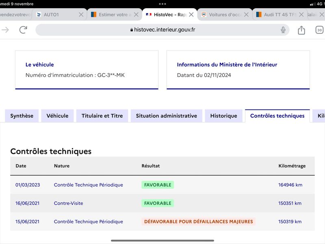Click the 01/03/2023 Contrôle Technique Périodique entry
This screenshot has height=244, width=325.
[88, 185]
